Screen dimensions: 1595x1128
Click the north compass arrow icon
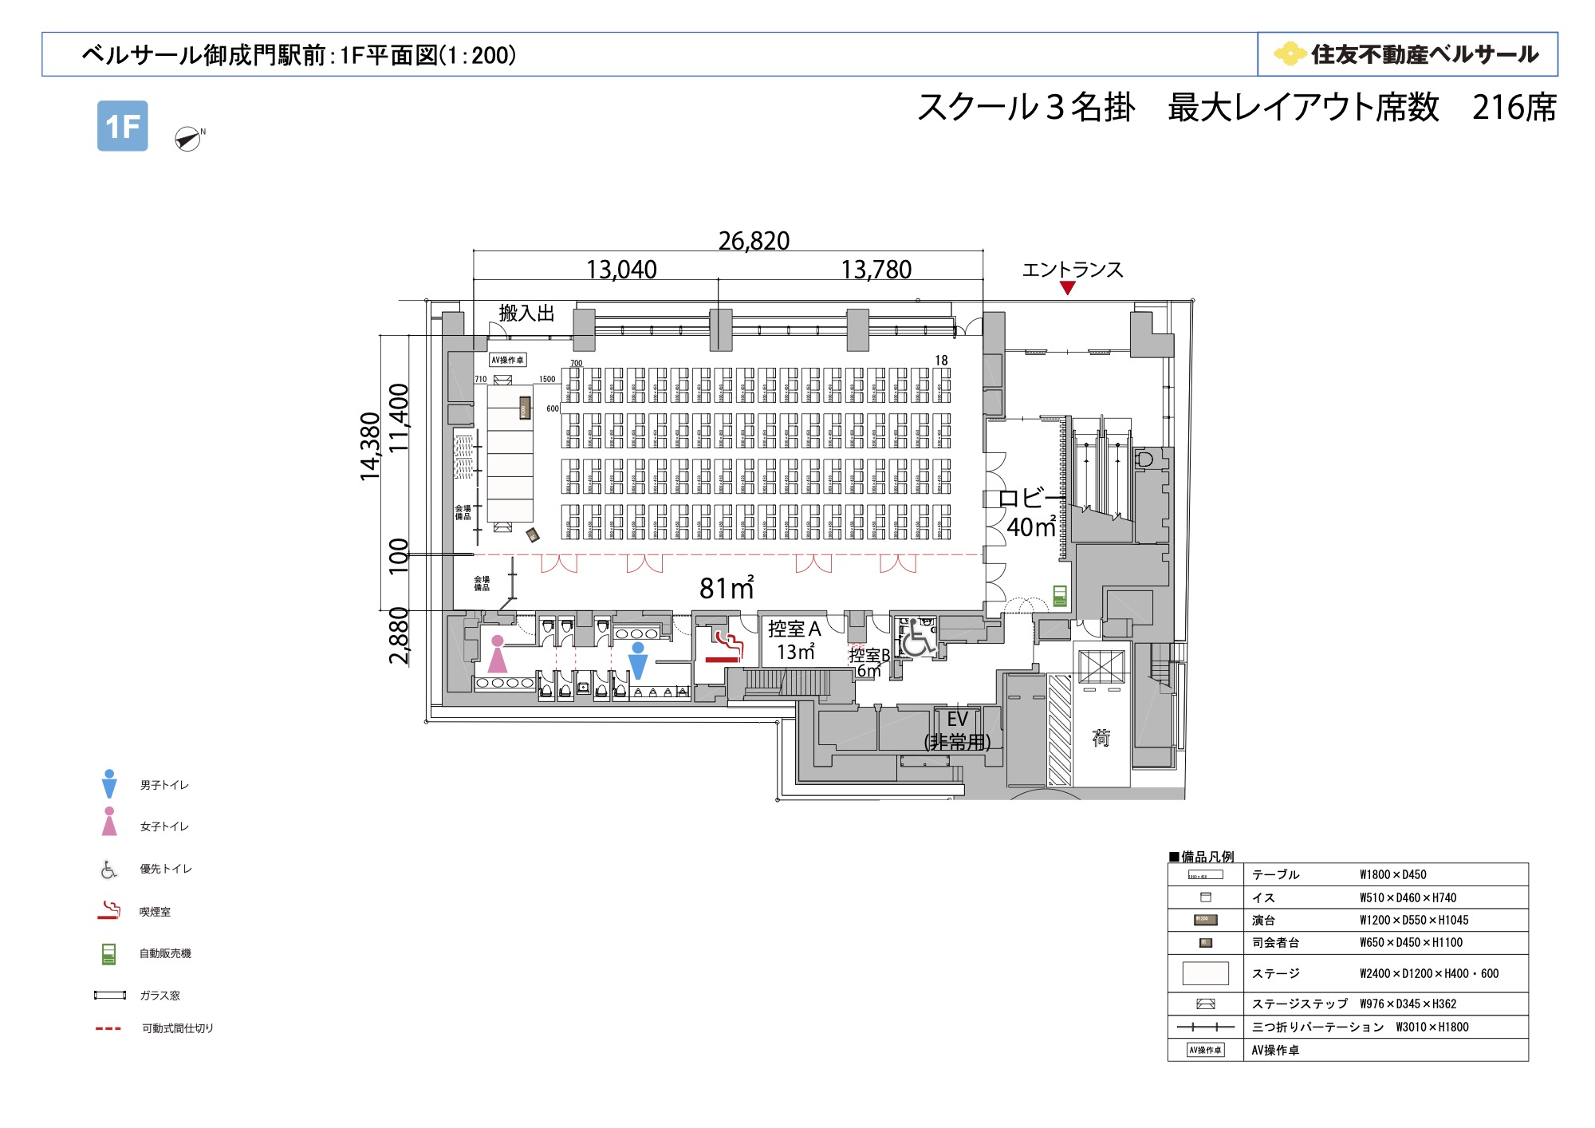[x=188, y=139]
